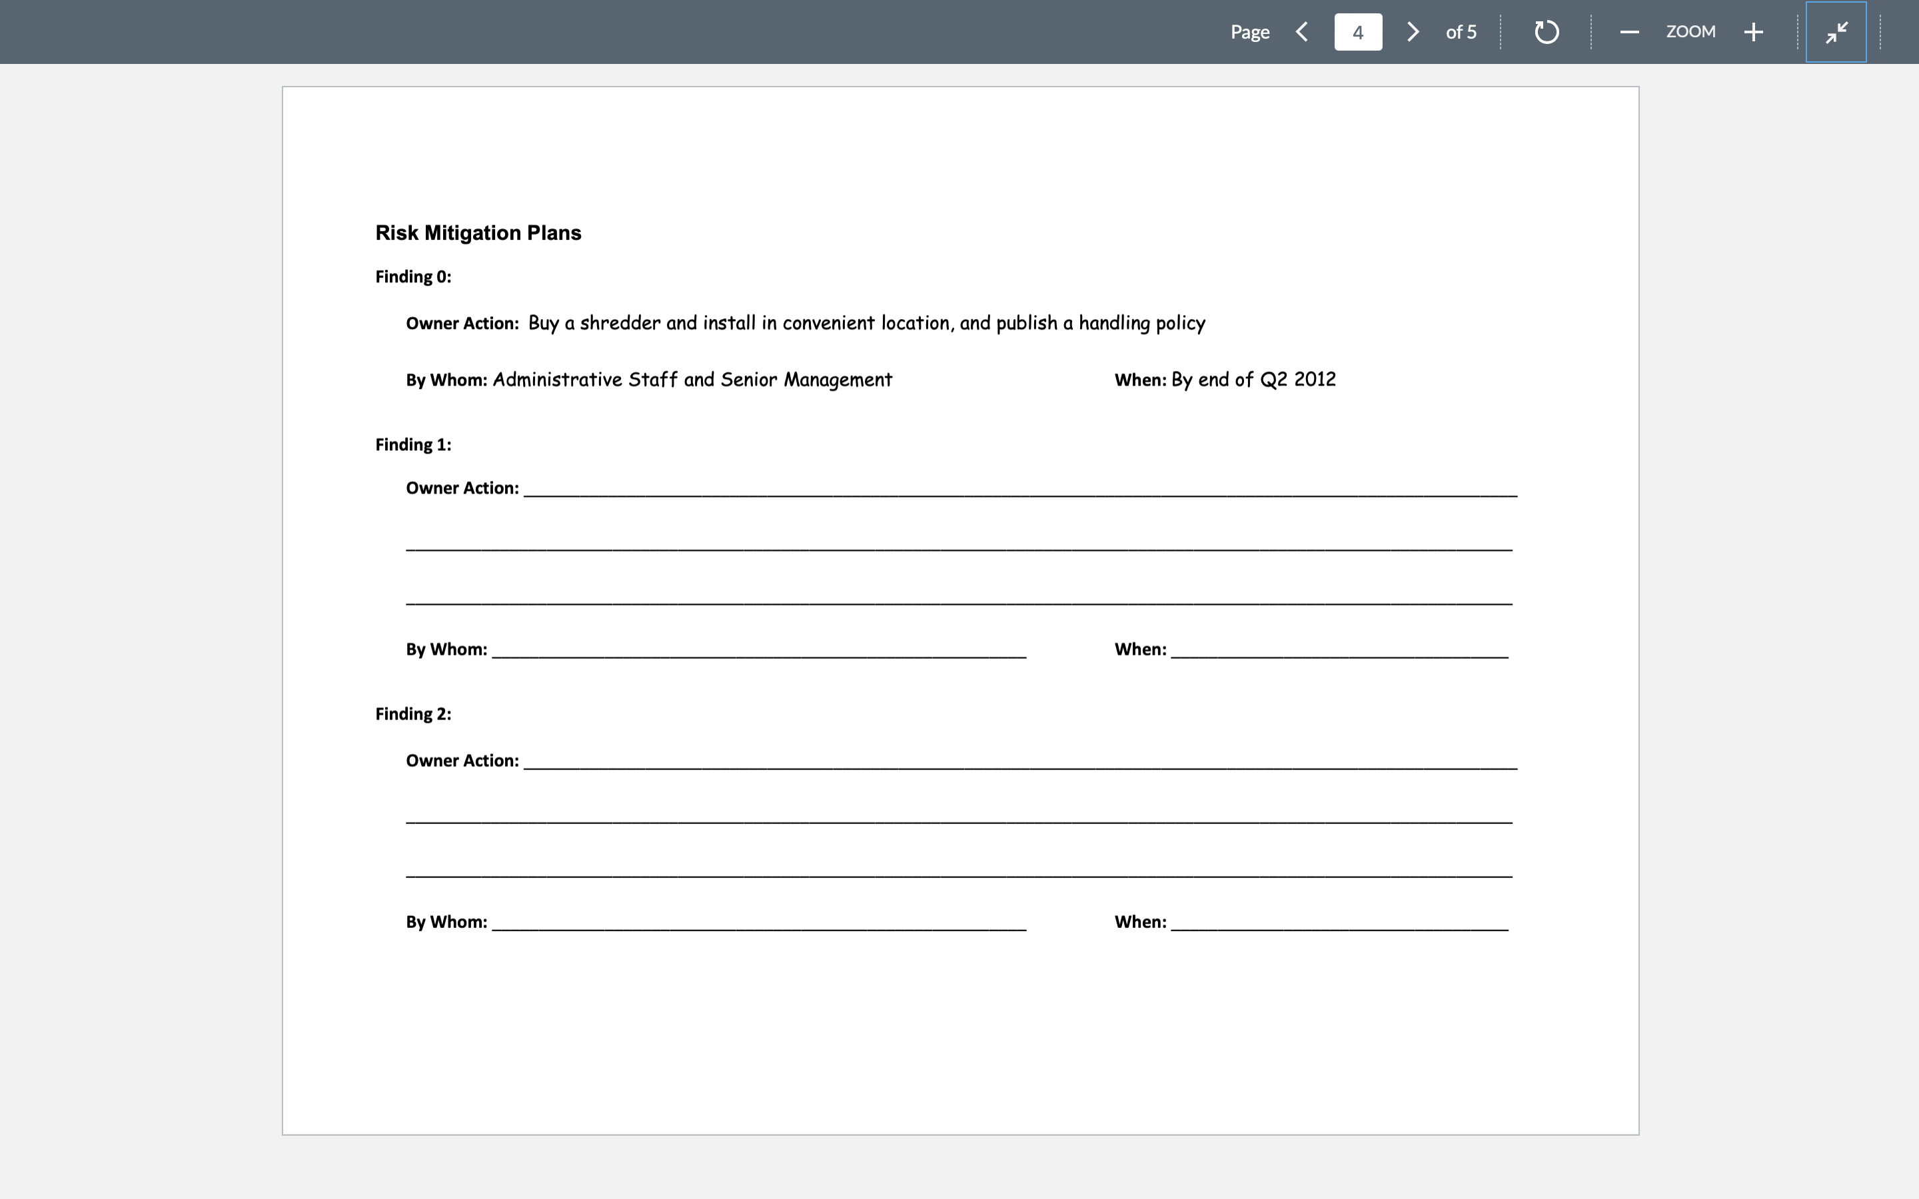The image size is (1919, 1199).
Task: Click 'By end of Q2 2012' text
Action: point(1253,380)
